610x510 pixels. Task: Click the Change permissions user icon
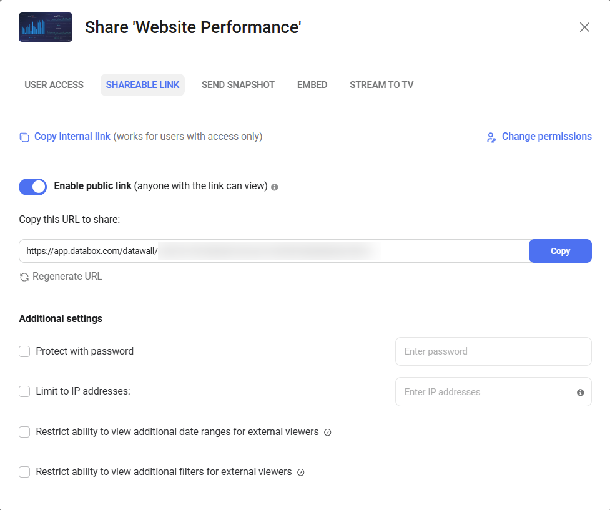tap(491, 137)
